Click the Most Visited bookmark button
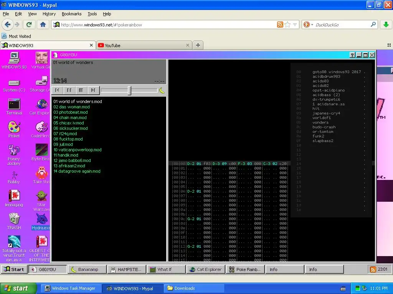The width and height of the screenshot is (393, 294). click(x=17, y=36)
